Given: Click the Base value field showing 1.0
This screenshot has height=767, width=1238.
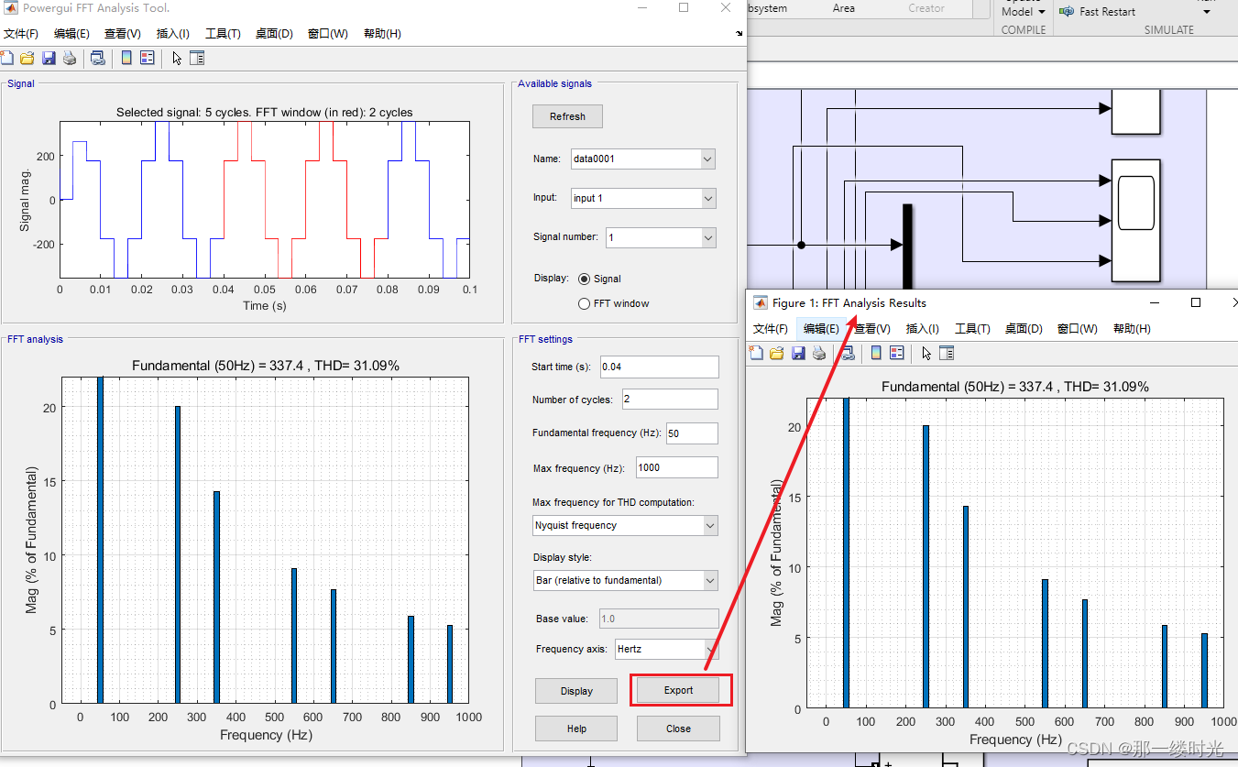Looking at the screenshot, I should pyautogui.click(x=659, y=619).
